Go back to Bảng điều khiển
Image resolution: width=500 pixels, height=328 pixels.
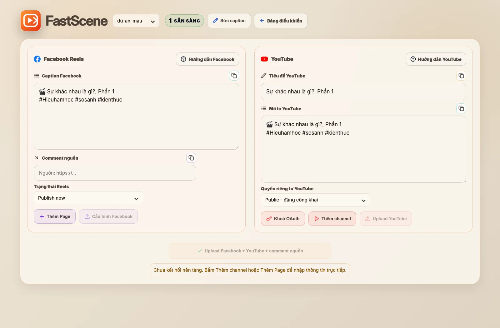pyautogui.click(x=281, y=21)
